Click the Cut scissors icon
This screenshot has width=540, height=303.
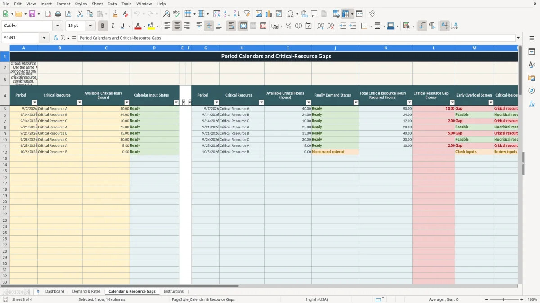[80, 14]
